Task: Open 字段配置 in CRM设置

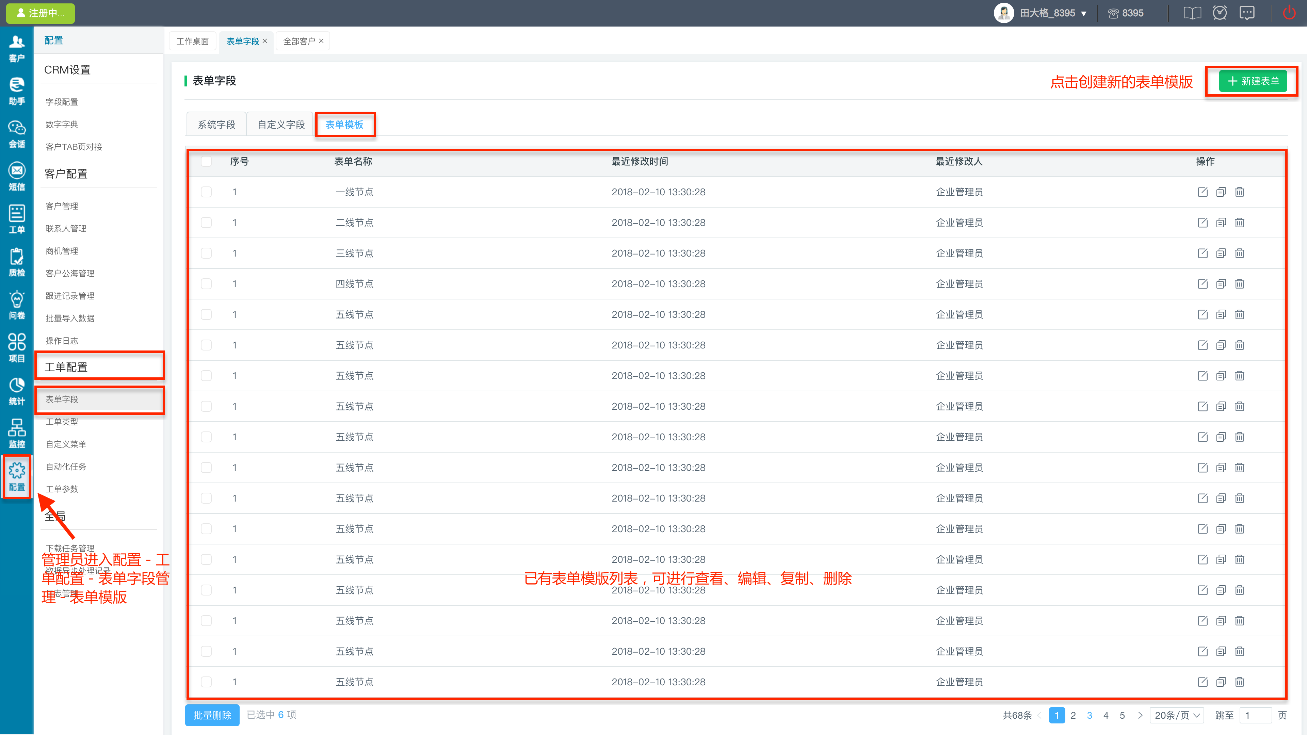Action: (x=62, y=102)
